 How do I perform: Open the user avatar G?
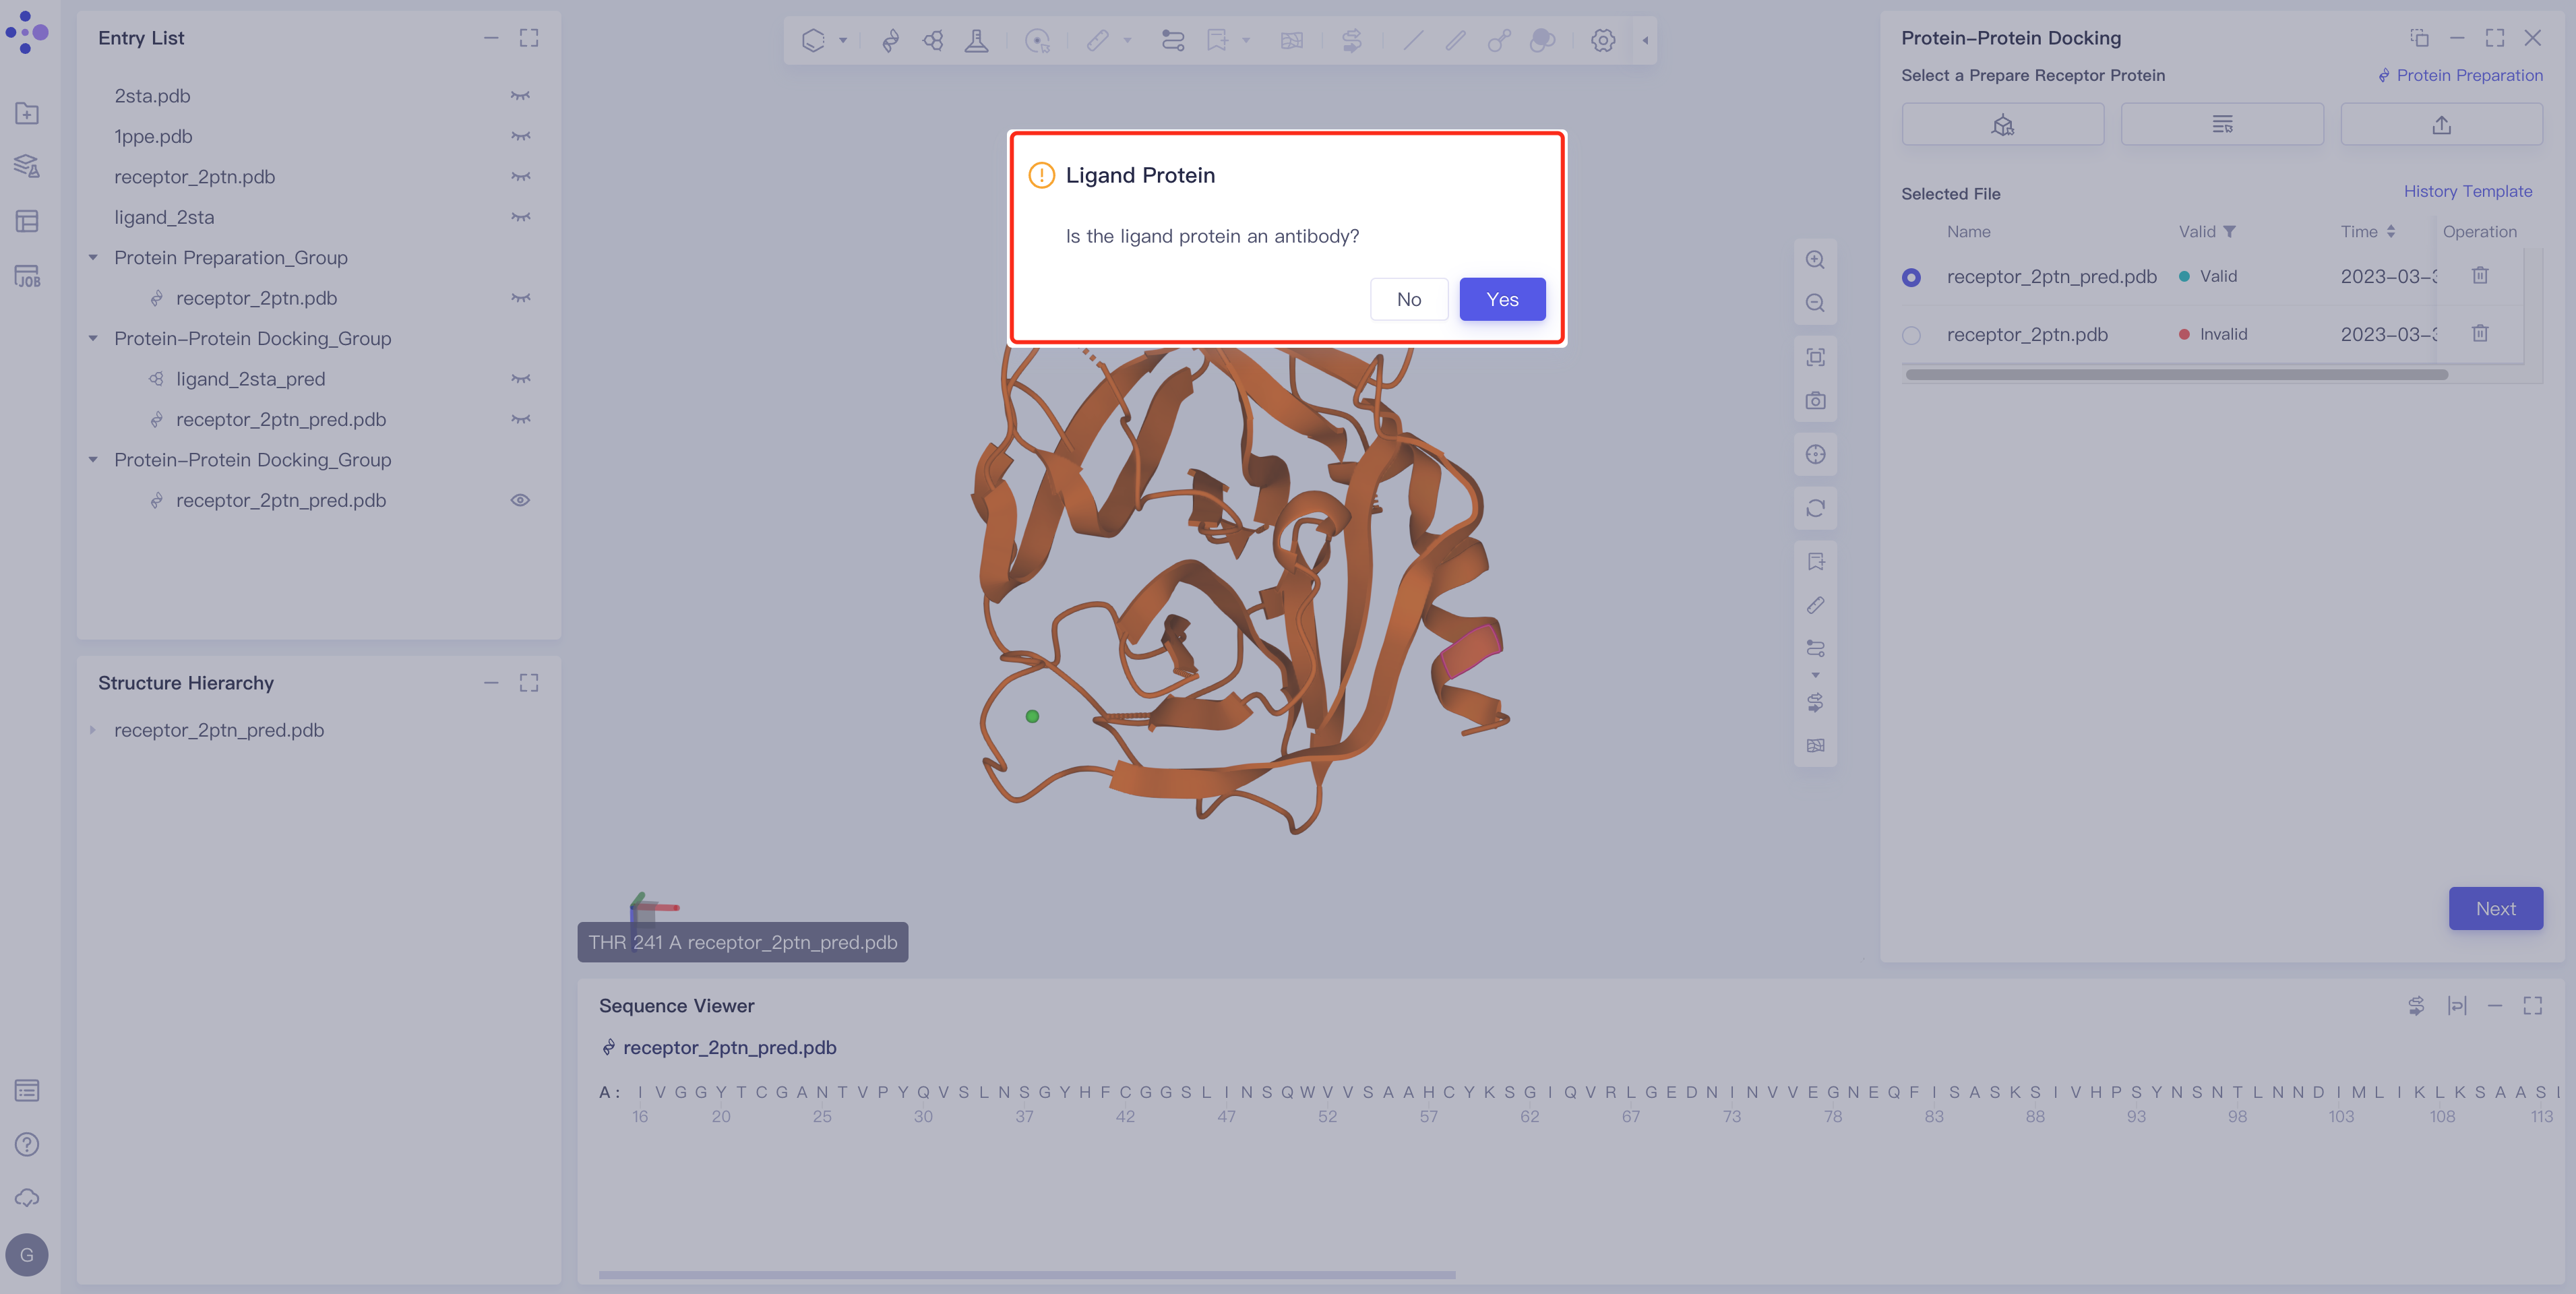(x=27, y=1255)
